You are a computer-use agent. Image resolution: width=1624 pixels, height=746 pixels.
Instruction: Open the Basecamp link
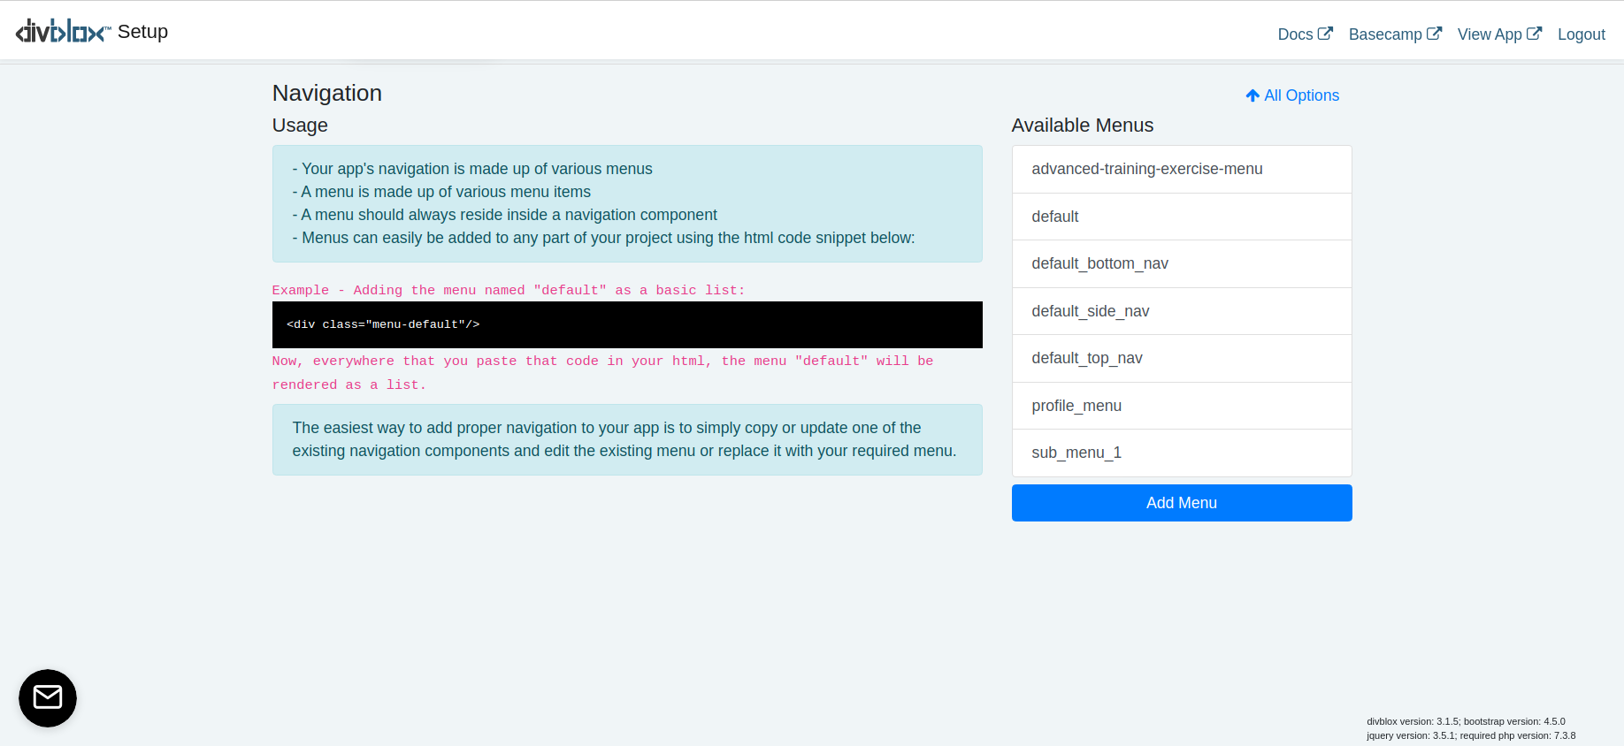click(1395, 34)
